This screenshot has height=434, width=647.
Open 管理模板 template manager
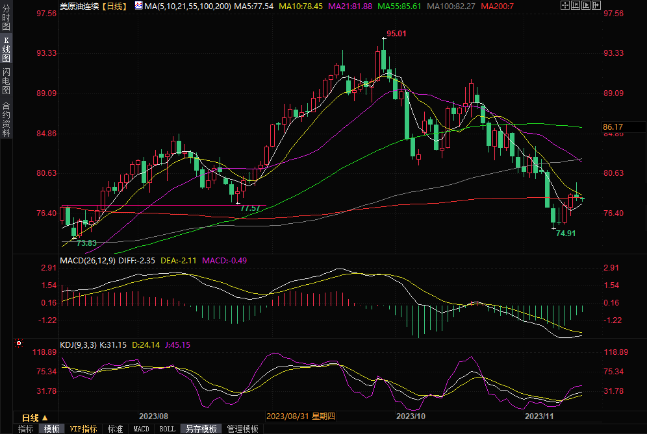(x=242, y=429)
